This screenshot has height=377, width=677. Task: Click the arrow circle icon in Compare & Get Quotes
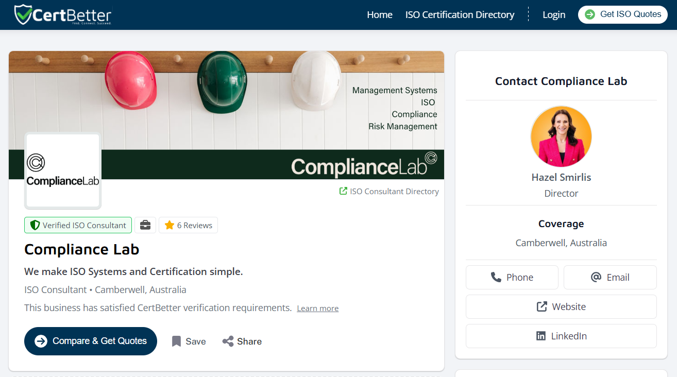(41, 341)
